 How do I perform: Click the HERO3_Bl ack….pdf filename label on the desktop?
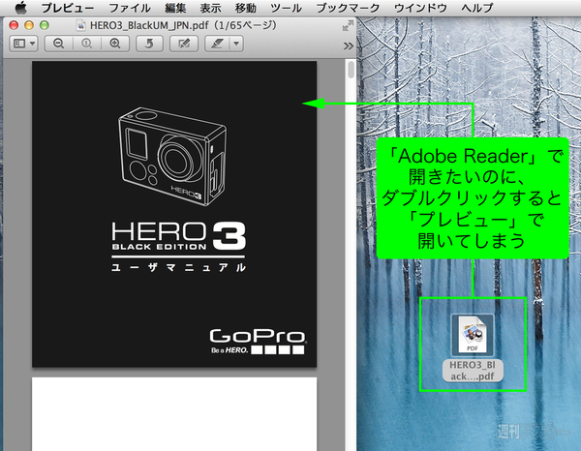(473, 371)
